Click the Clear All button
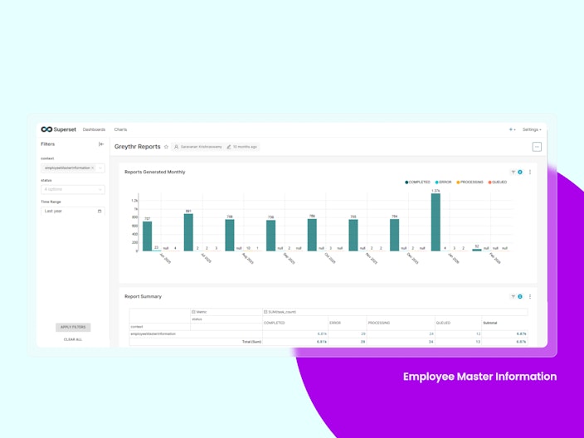The height and width of the screenshot is (438, 584). pos(73,339)
